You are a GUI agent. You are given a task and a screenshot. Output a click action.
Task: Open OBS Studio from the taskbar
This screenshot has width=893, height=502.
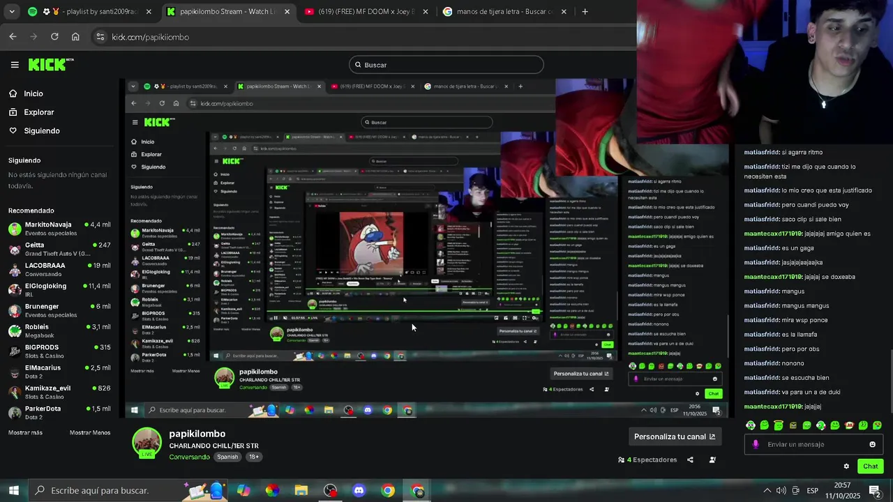[330, 491]
